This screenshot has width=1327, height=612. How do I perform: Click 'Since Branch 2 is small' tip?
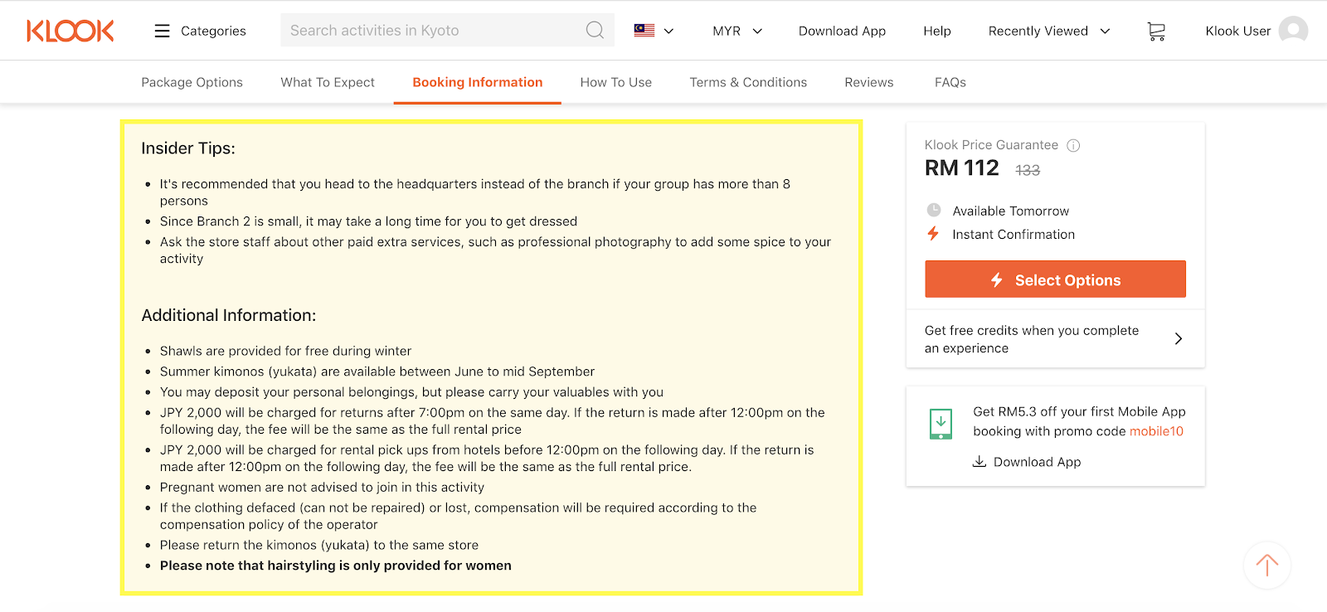[368, 221]
